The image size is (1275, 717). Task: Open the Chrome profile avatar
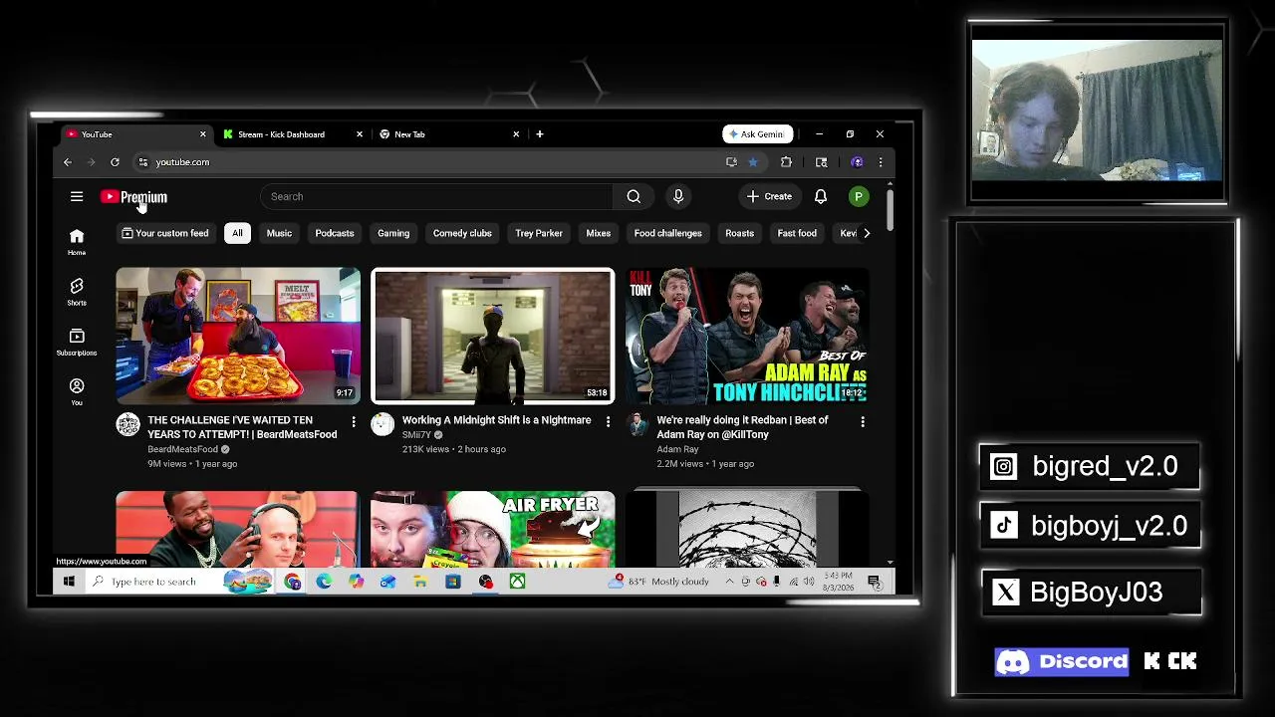[857, 162]
